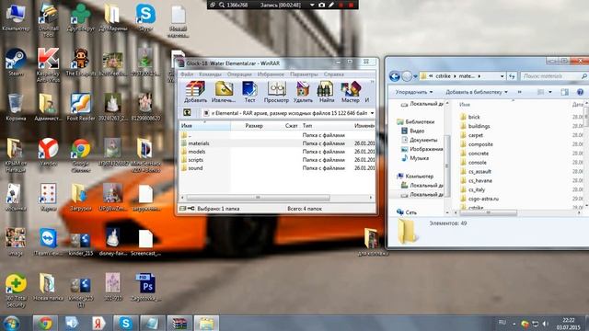The image size is (589, 331).
Task: Open the Explorer address bar history dropdown
Action: coord(502,76)
